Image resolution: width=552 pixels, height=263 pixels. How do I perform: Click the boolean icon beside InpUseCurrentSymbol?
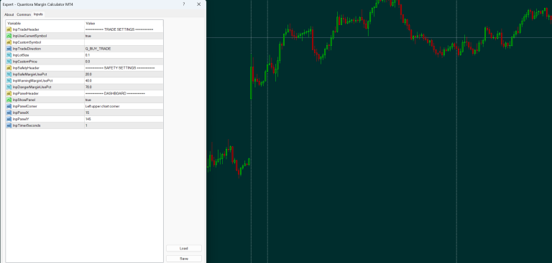9,36
